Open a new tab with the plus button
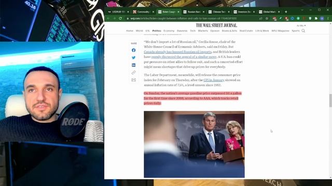Viewport: 332px width, 186px height. click(x=286, y=12)
